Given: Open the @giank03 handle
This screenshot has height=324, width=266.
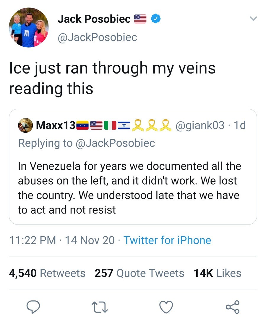Looking at the screenshot, I should coord(200,126).
